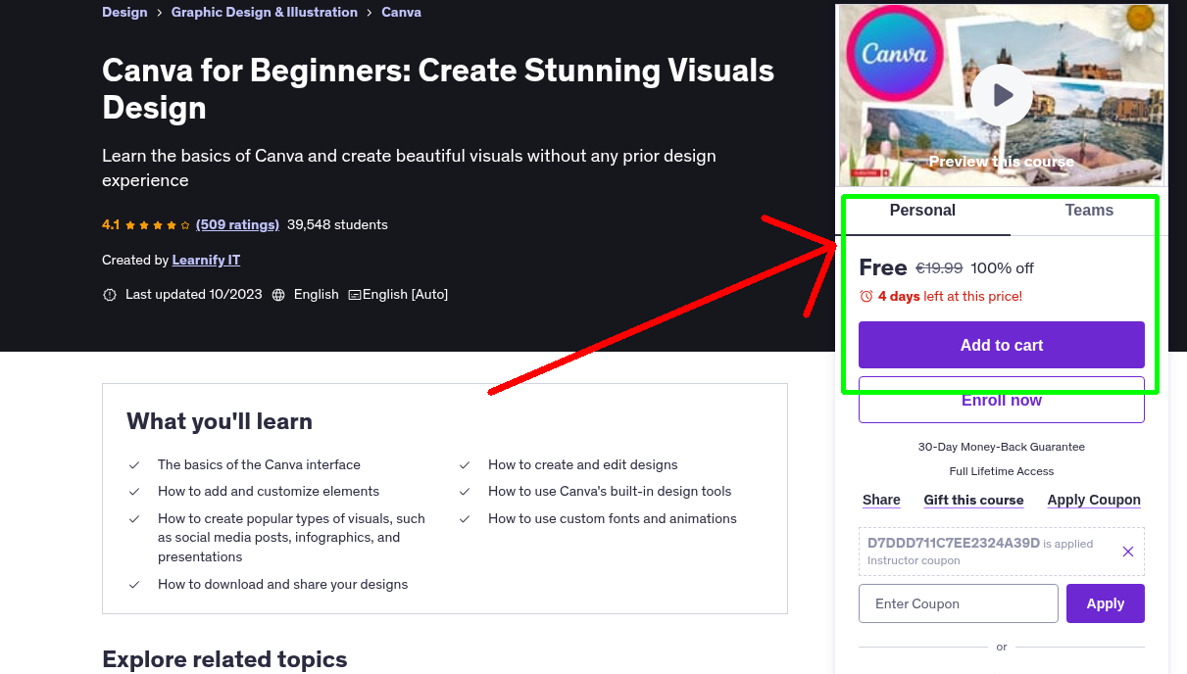Click the 4.1 rating number
The width and height of the screenshot is (1187, 674).
click(111, 224)
